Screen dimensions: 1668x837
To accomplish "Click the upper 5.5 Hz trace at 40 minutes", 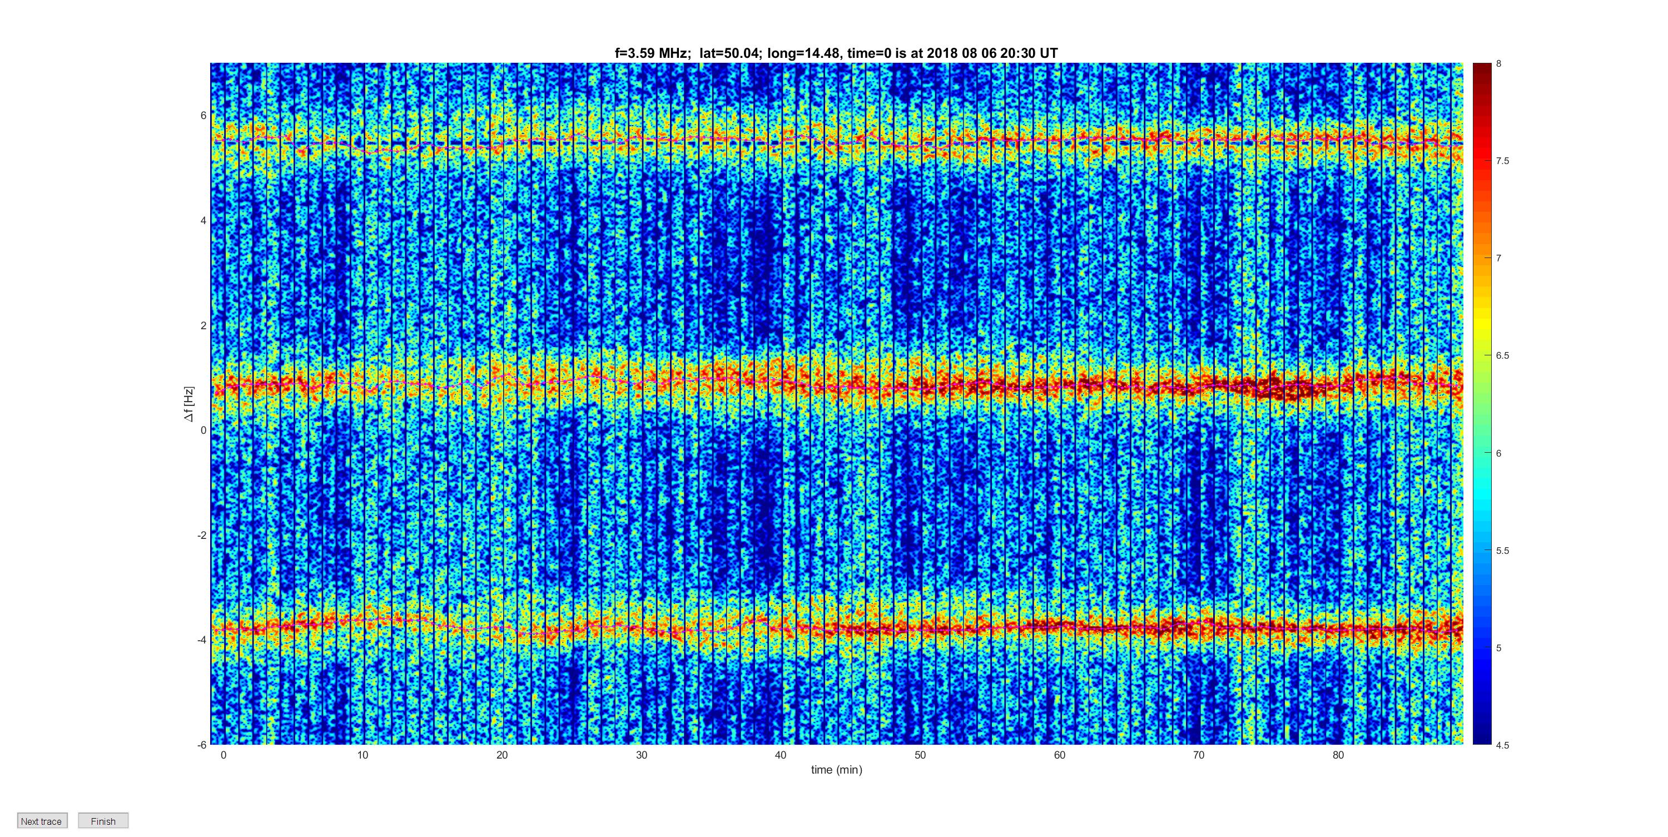I will tap(781, 142).
